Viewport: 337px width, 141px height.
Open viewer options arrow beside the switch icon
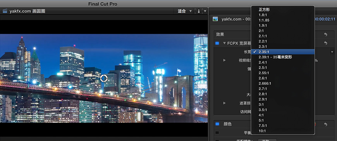tap(205, 11)
